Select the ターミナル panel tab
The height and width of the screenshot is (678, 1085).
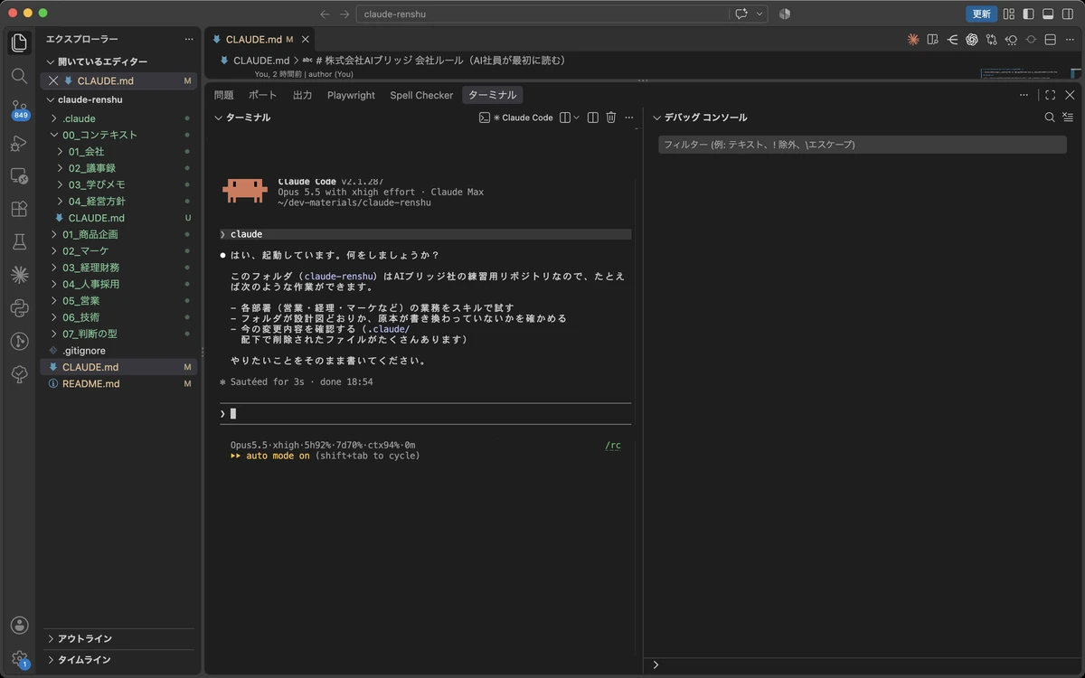(492, 95)
